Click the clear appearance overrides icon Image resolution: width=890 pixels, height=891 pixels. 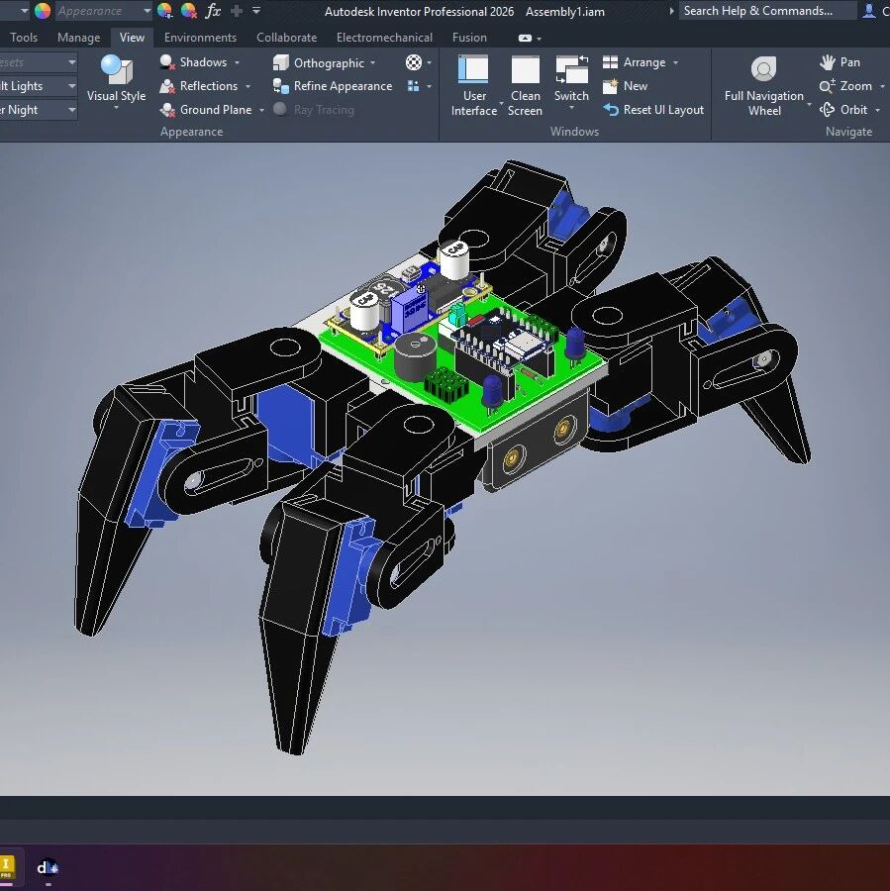188,11
